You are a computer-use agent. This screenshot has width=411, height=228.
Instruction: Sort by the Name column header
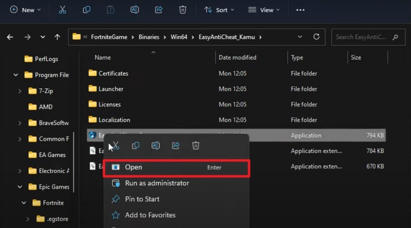(103, 57)
